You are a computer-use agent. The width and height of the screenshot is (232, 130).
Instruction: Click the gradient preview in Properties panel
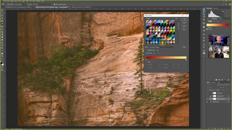tap(217, 25)
